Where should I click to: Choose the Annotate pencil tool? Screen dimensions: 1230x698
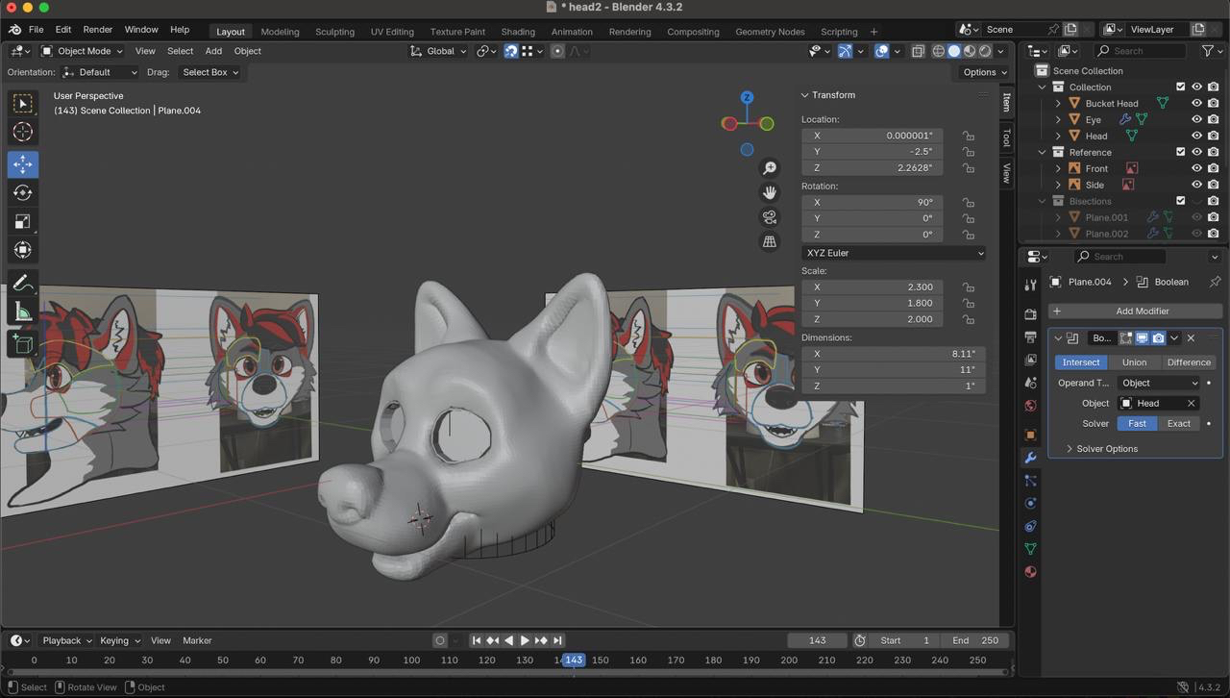23,283
